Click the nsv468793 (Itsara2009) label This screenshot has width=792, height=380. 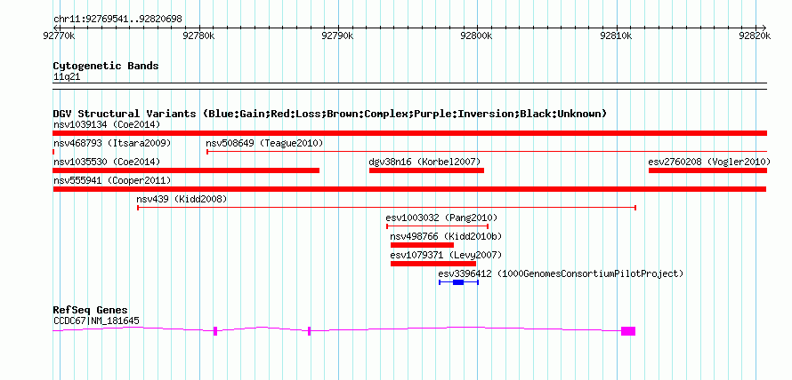pos(112,143)
